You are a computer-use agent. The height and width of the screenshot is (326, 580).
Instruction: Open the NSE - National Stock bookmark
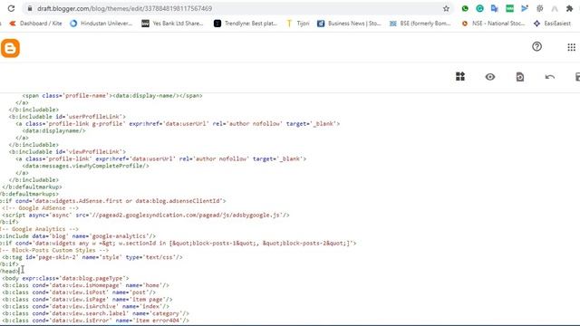(x=493, y=24)
